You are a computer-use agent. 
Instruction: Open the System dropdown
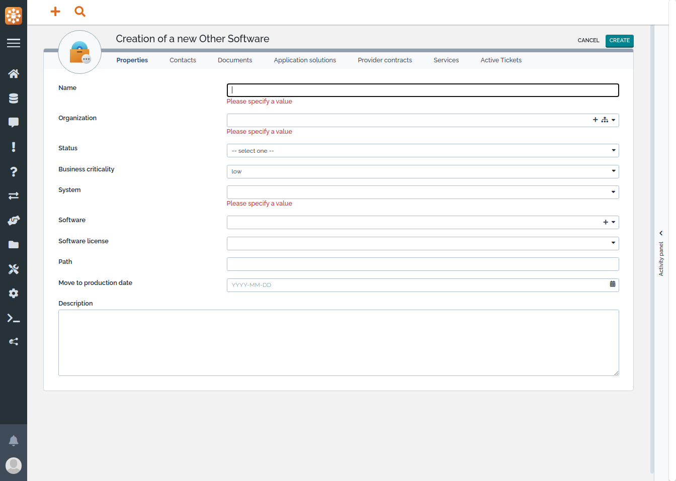pos(422,192)
